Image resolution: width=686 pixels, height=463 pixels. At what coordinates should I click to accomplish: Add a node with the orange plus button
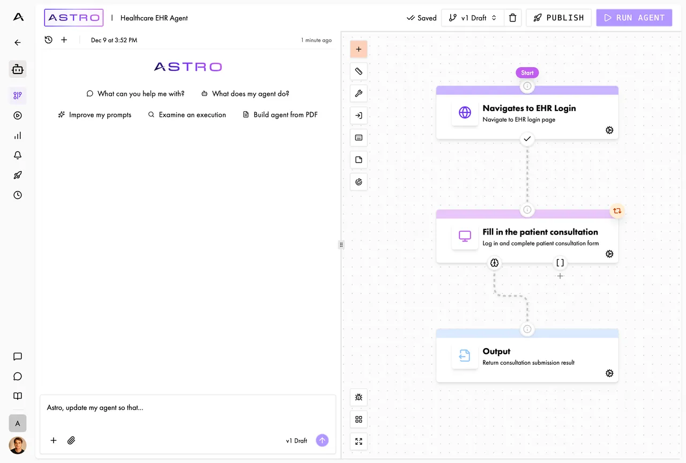pyautogui.click(x=359, y=49)
